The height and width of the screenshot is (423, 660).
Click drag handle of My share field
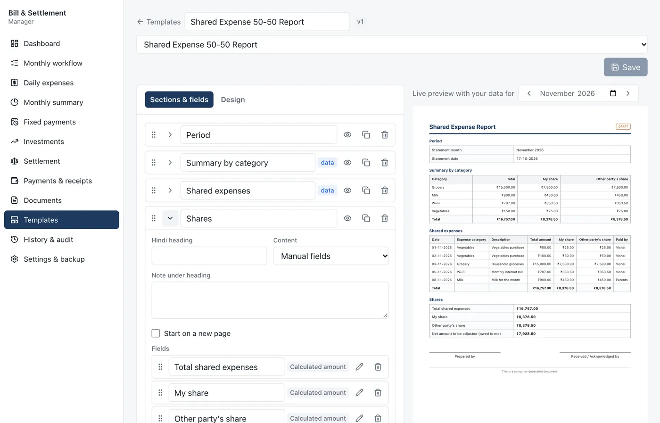tap(160, 393)
